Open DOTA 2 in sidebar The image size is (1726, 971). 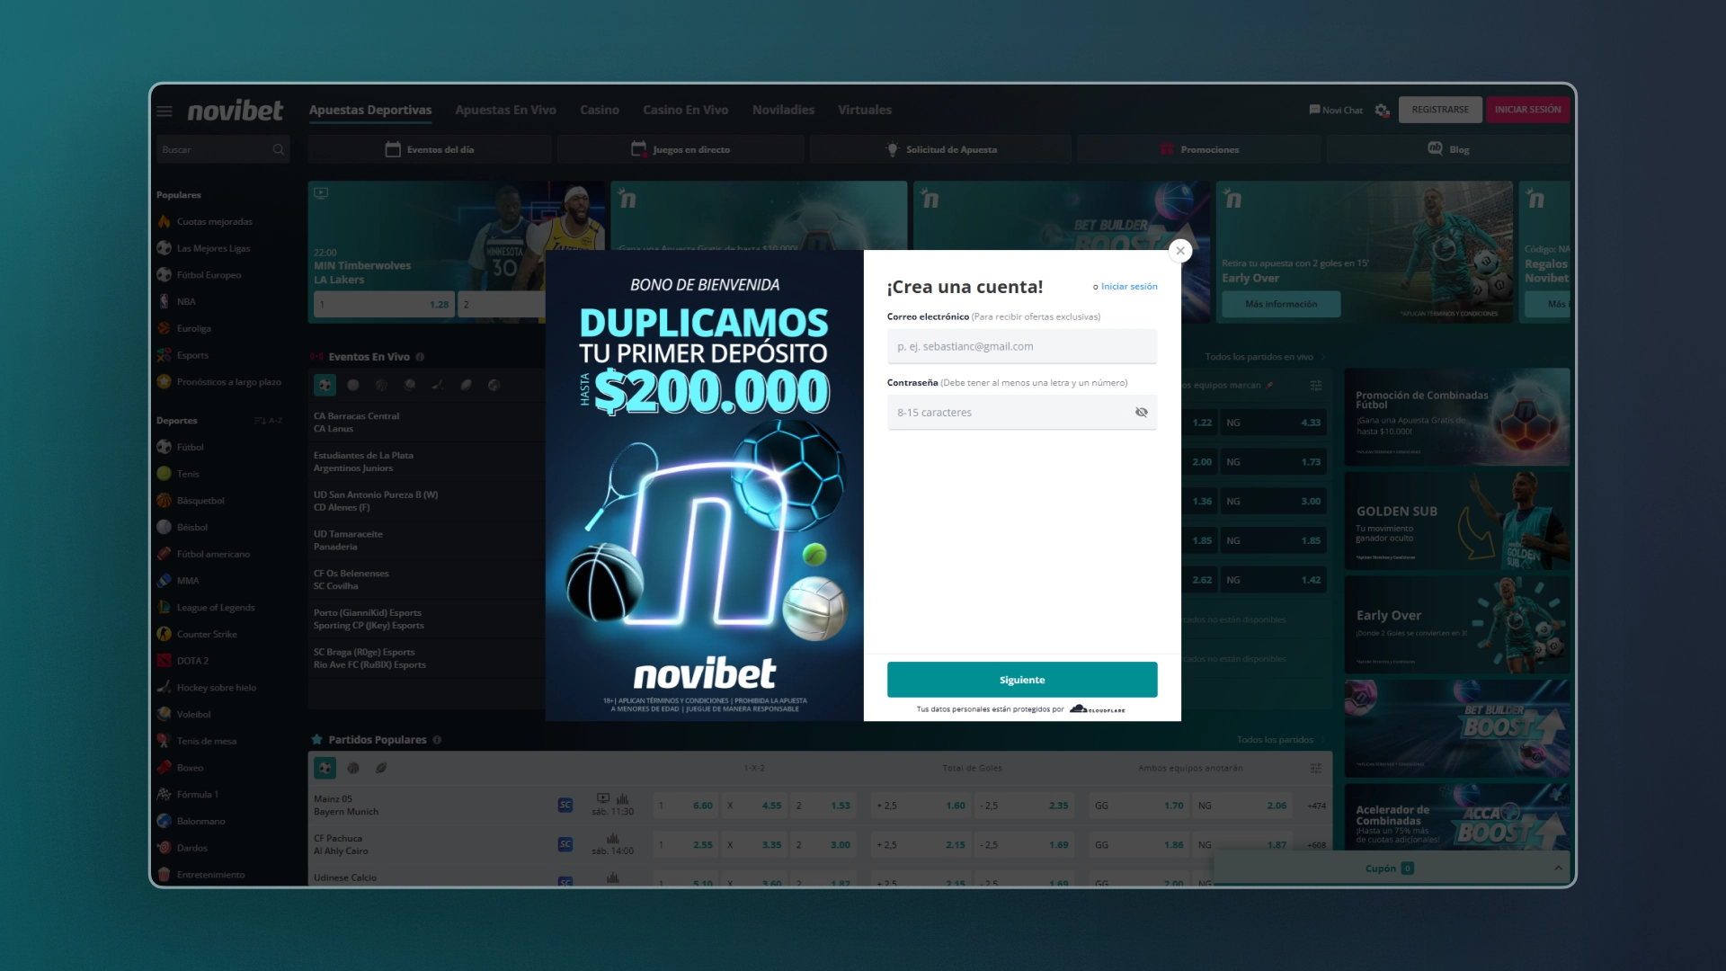pos(192,661)
